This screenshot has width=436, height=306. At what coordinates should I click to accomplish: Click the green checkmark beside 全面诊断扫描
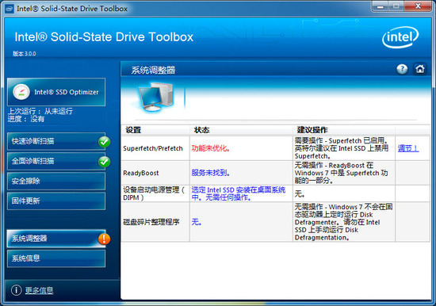[x=105, y=162]
